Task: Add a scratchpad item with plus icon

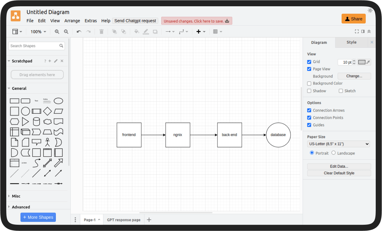Action: tap(50, 61)
